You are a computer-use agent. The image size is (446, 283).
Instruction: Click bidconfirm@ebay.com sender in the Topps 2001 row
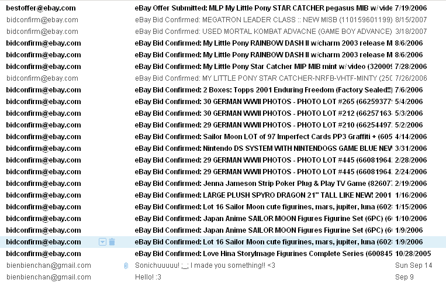tap(43, 90)
